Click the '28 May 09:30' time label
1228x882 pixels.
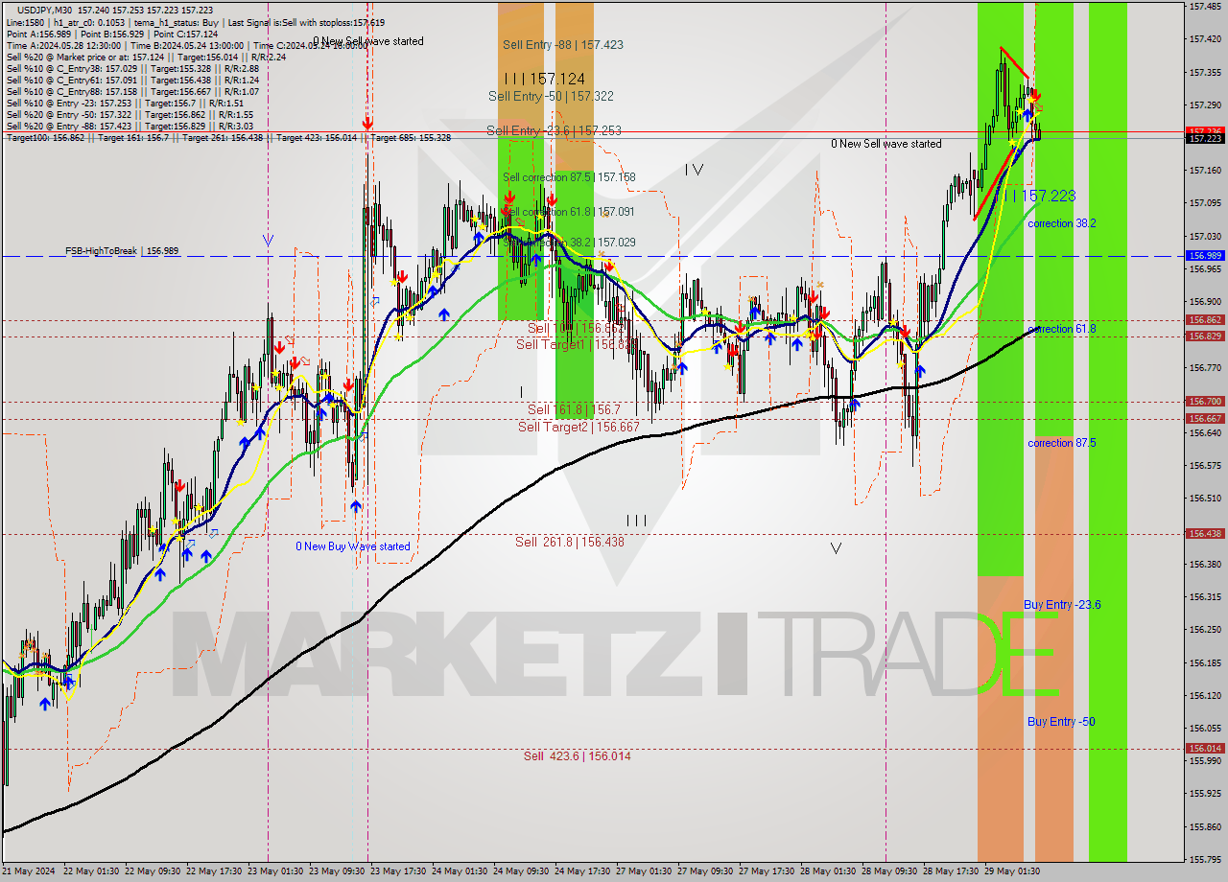tap(888, 871)
